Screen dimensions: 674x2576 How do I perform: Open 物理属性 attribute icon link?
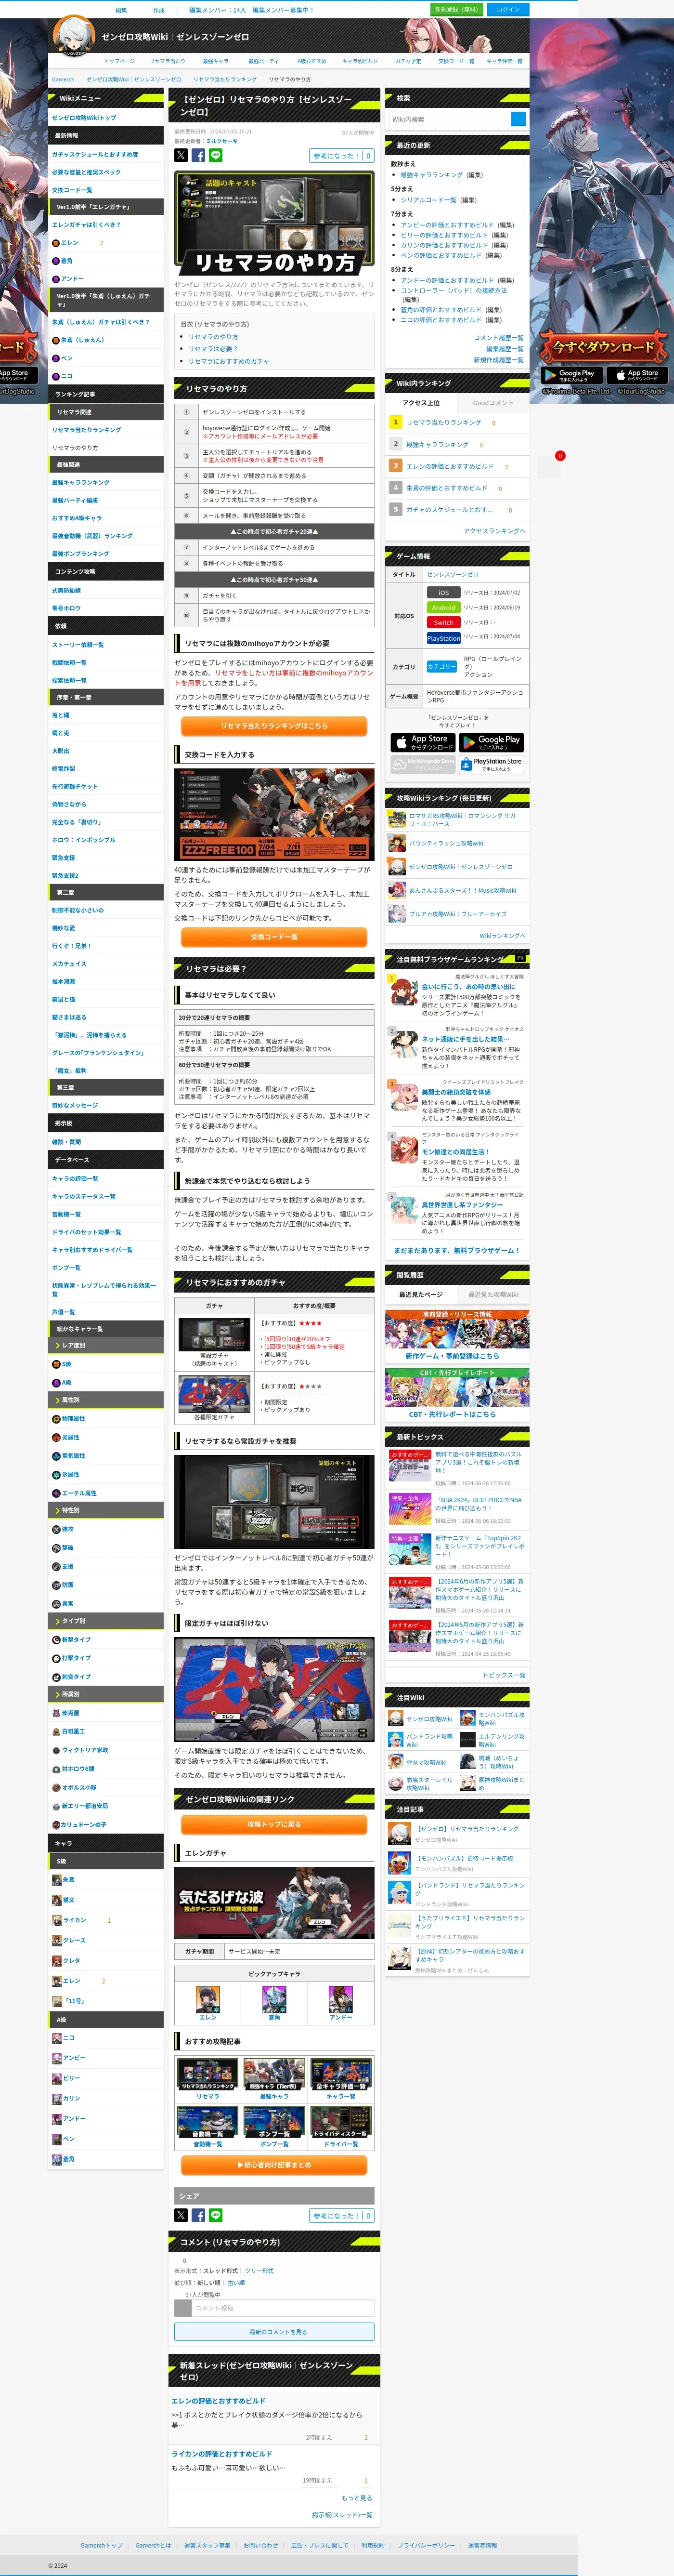56,1418
